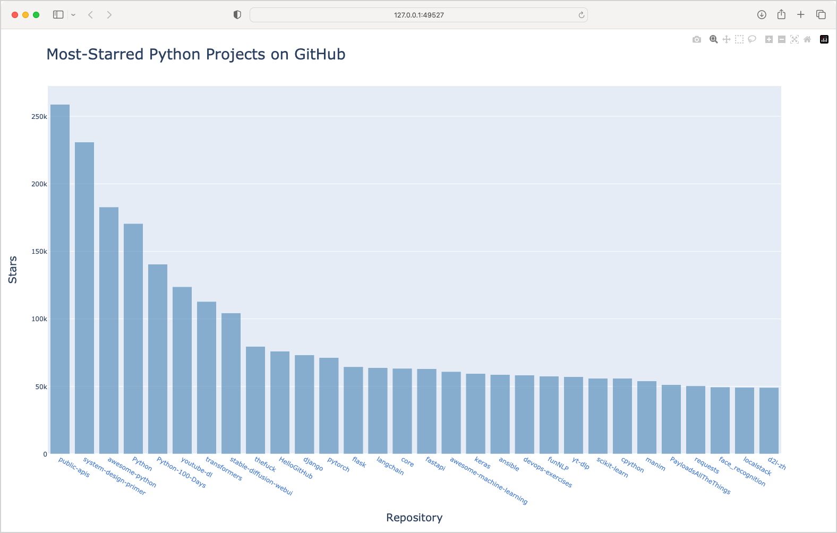Screen dimensions: 837x533
Task: Click the Share icon in Safari toolbar
Action: pos(781,14)
